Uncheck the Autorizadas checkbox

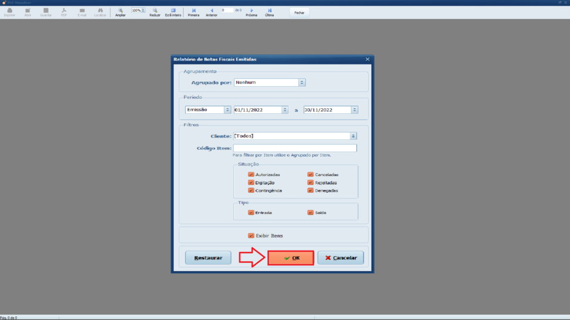coord(251,174)
